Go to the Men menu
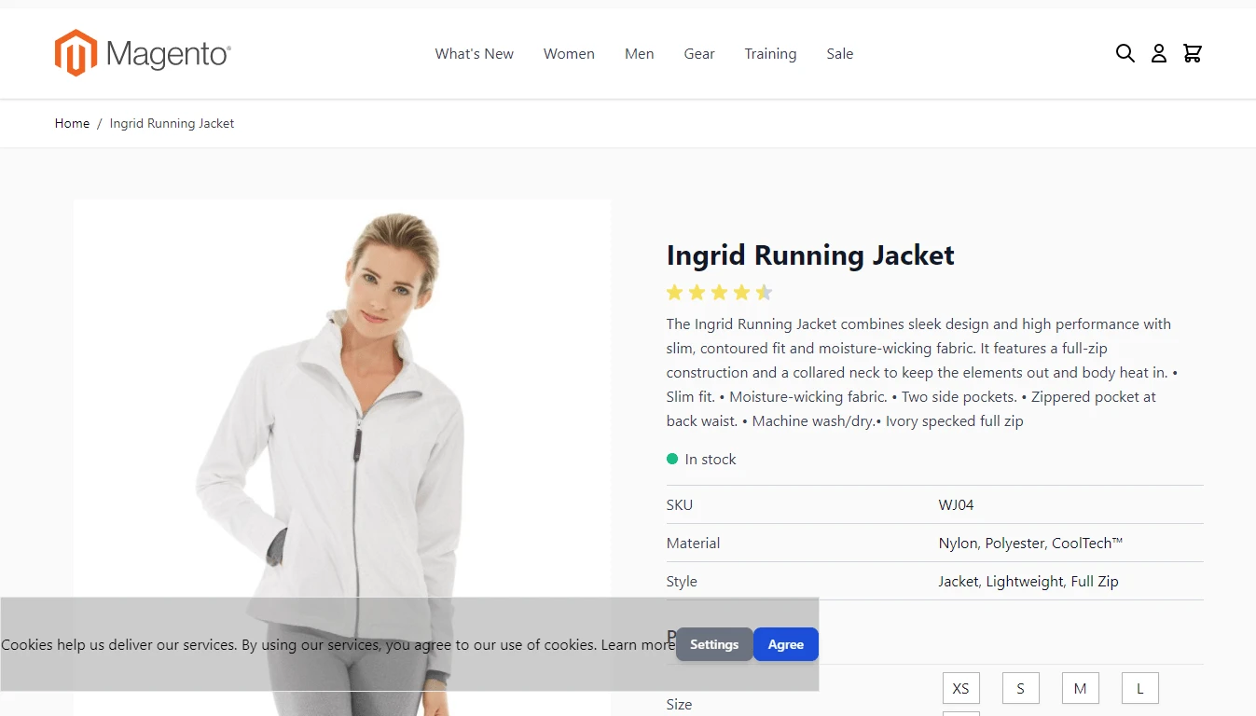The width and height of the screenshot is (1256, 716). [x=639, y=54]
